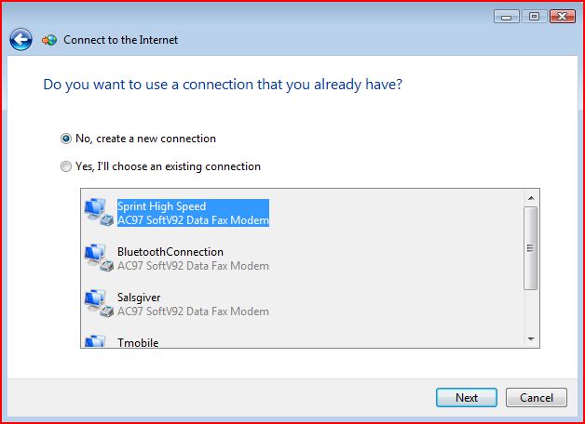Close the wizard with the red X
Screen dimensions: 585x424
pos(563,17)
